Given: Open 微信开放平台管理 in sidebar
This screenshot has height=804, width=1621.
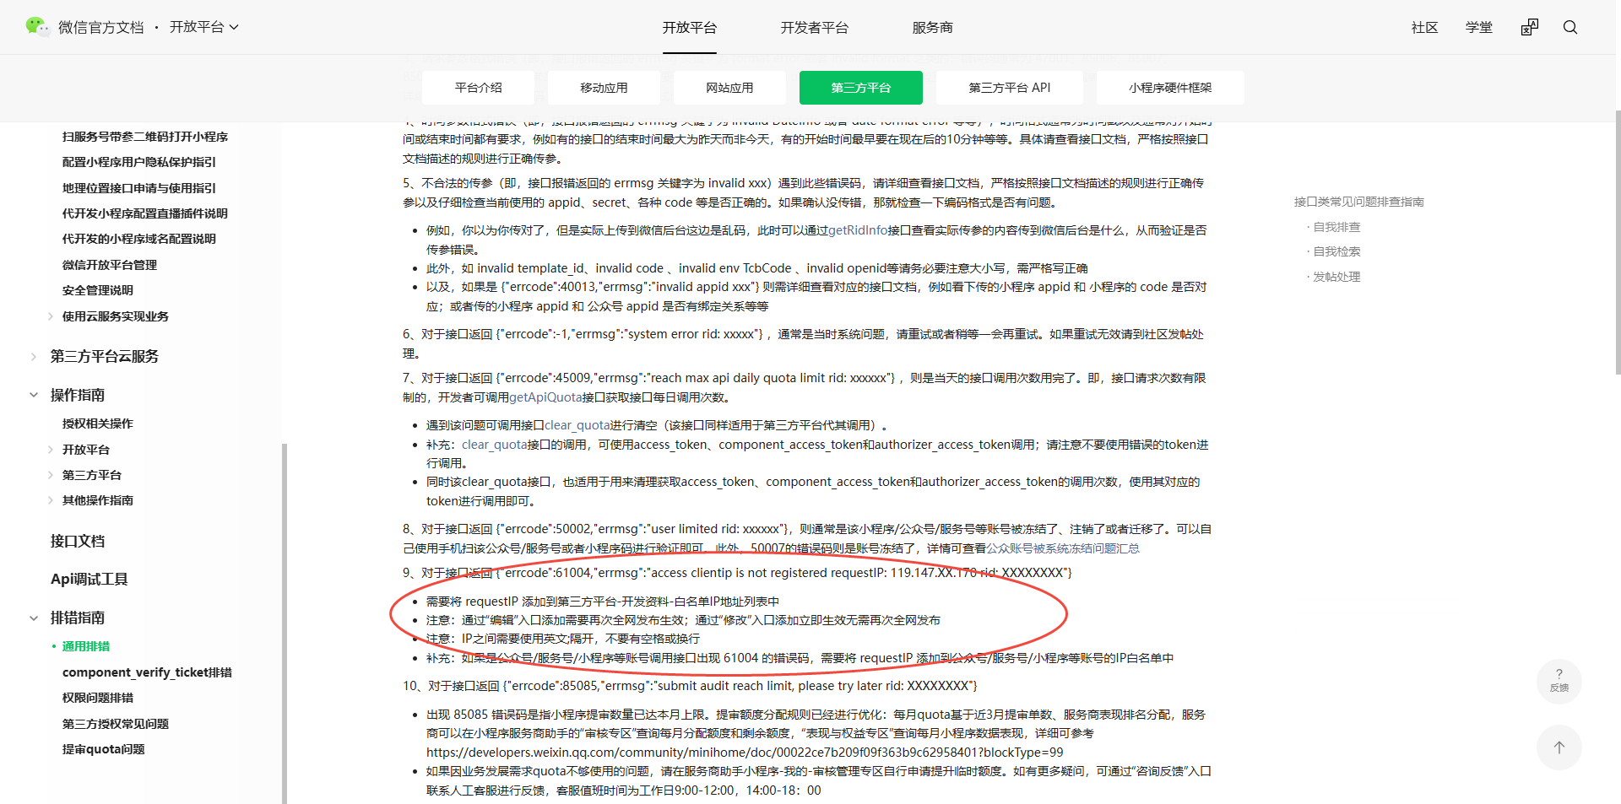Looking at the screenshot, I should (x=110, y=265).
